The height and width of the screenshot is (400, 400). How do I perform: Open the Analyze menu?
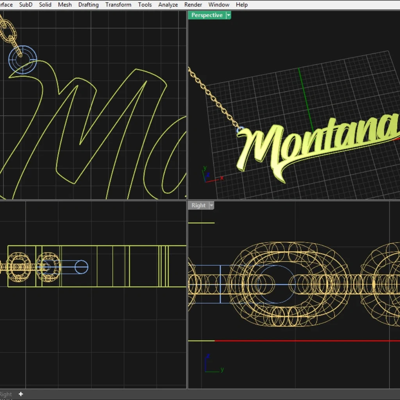pyautogui.click(x=168, y=5)
